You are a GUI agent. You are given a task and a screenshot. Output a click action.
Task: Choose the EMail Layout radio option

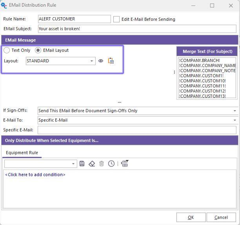click(38, 51)
